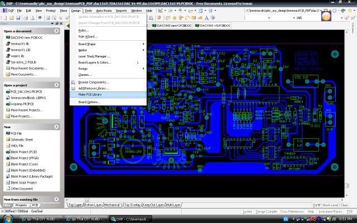Click the Schematic Sheet new-file icon
Image resolution: width=357 pixels, height=223 pixels.
tap(7, 139)
